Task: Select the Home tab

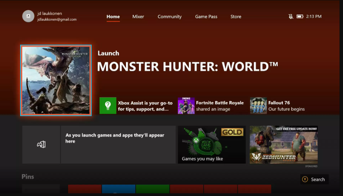Action: (x=113, y=17)
